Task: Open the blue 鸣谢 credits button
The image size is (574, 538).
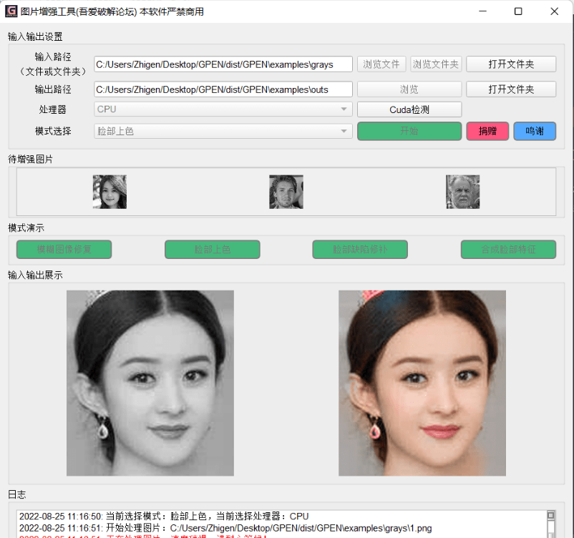Action: point(535,131)
